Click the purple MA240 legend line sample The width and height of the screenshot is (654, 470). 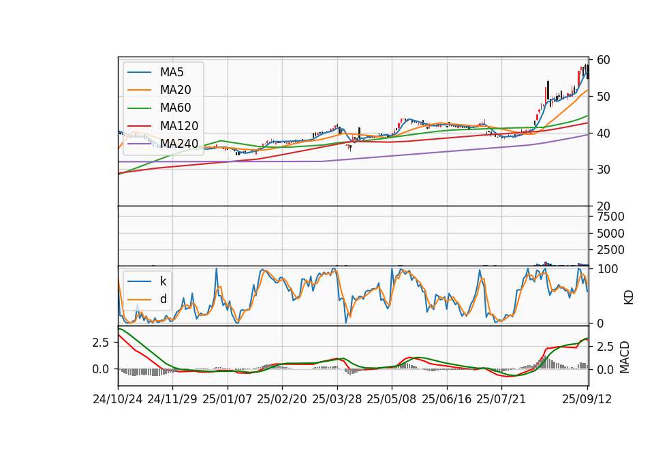[139, 144]
